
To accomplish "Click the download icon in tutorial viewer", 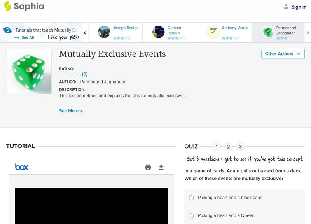I will click(161, 167).
